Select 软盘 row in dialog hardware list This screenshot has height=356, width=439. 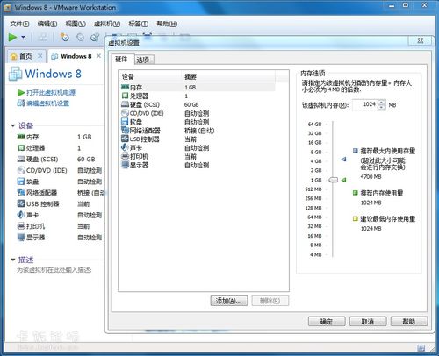(x=198, y=122)
